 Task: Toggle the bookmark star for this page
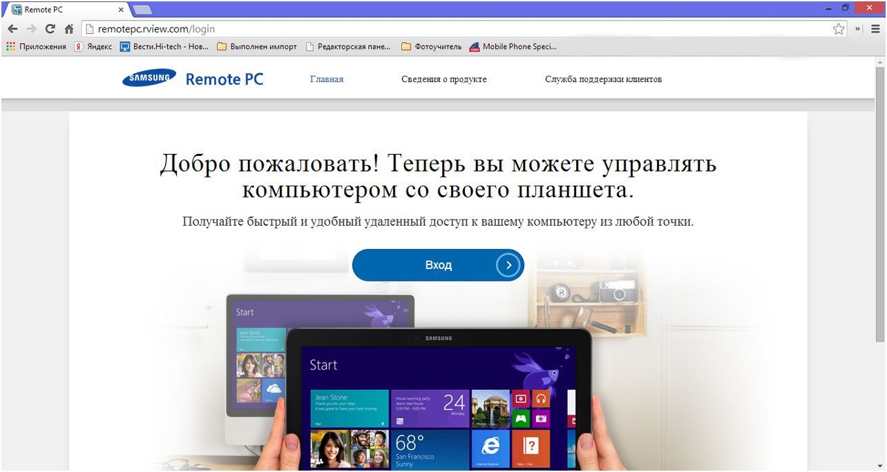(838, 28)
